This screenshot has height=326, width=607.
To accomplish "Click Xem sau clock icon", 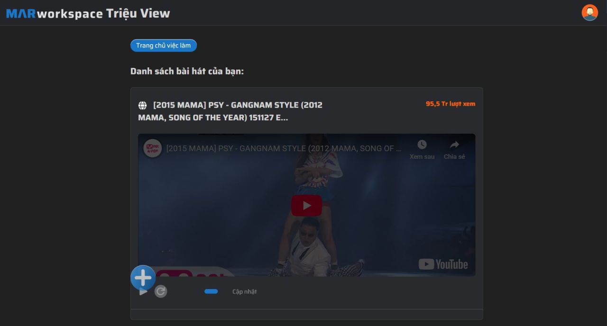I will (x=422, y=145).
